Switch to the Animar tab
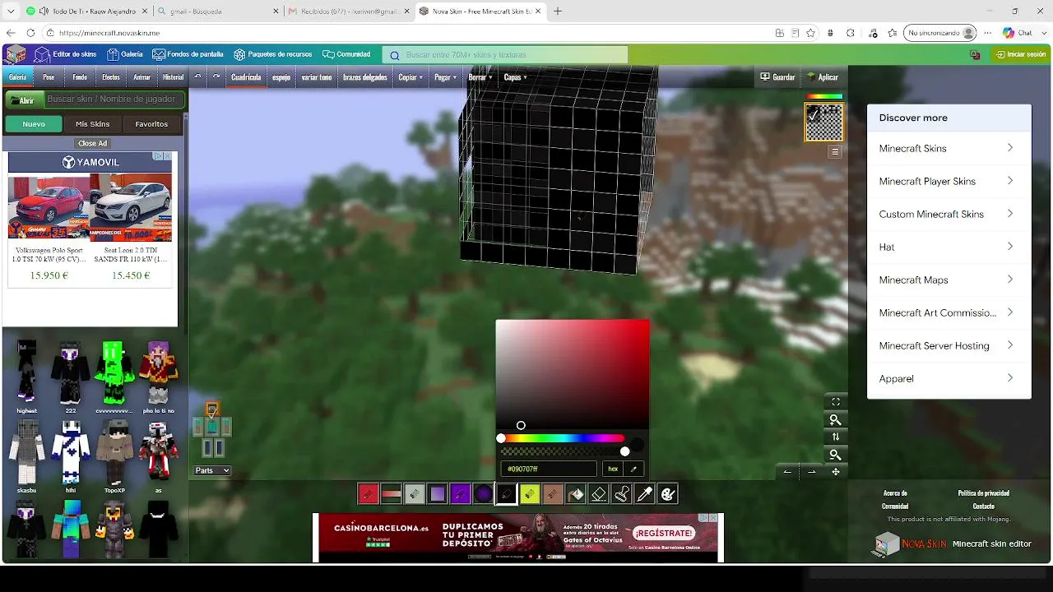This screenshot has height=592, width=1053. pos(142,77)
